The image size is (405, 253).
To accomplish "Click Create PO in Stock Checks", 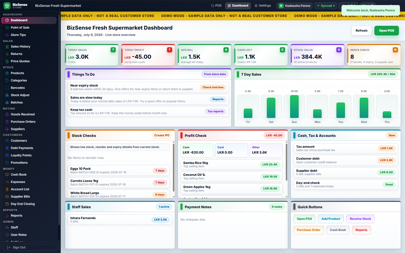I will pyautogui.click(x=162, y=135).
